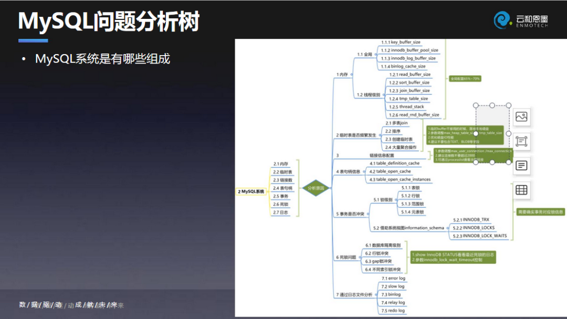Click the '1.1.2 innodb_buffer_pool_size' node
Image resolution: width=567 pixels, height=319 pixels.
[409, 50]
